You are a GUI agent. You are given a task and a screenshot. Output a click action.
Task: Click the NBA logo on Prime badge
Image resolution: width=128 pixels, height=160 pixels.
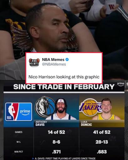12,112
